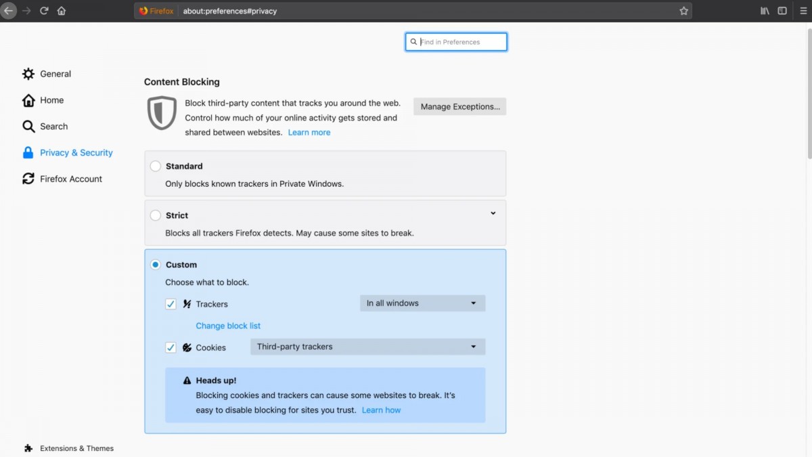Select the Standard content blocking option
The width and height of the screenshot is (812, 457).
point(156,166)
